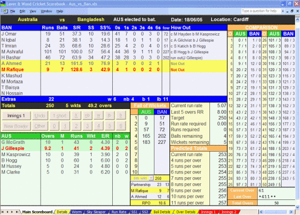Click the workbook minimize icon in menu bar
This screenshot has width=300, height=215.
(x=288, y=11)
